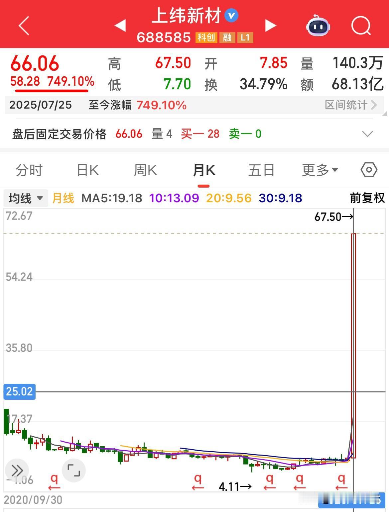Go to next stock with right triangle
Screen dimensions: 389x512
tap(271, 25)
